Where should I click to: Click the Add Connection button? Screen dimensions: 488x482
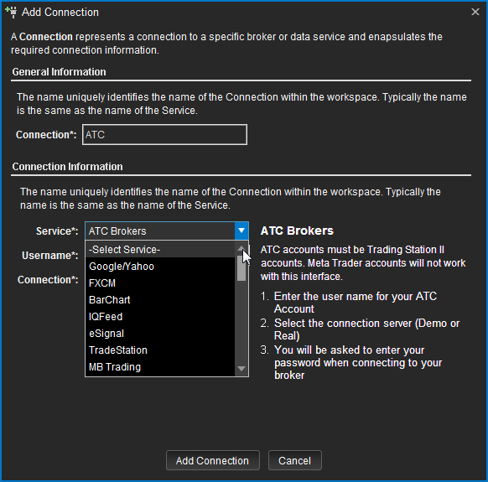(x=213, y=460)
